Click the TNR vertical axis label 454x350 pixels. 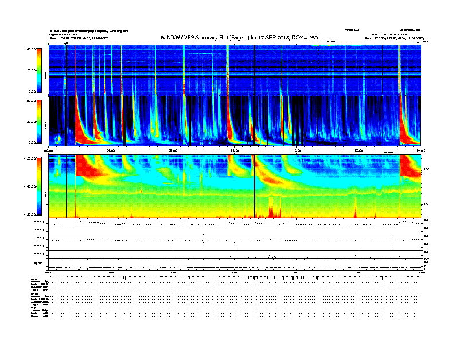45,196
